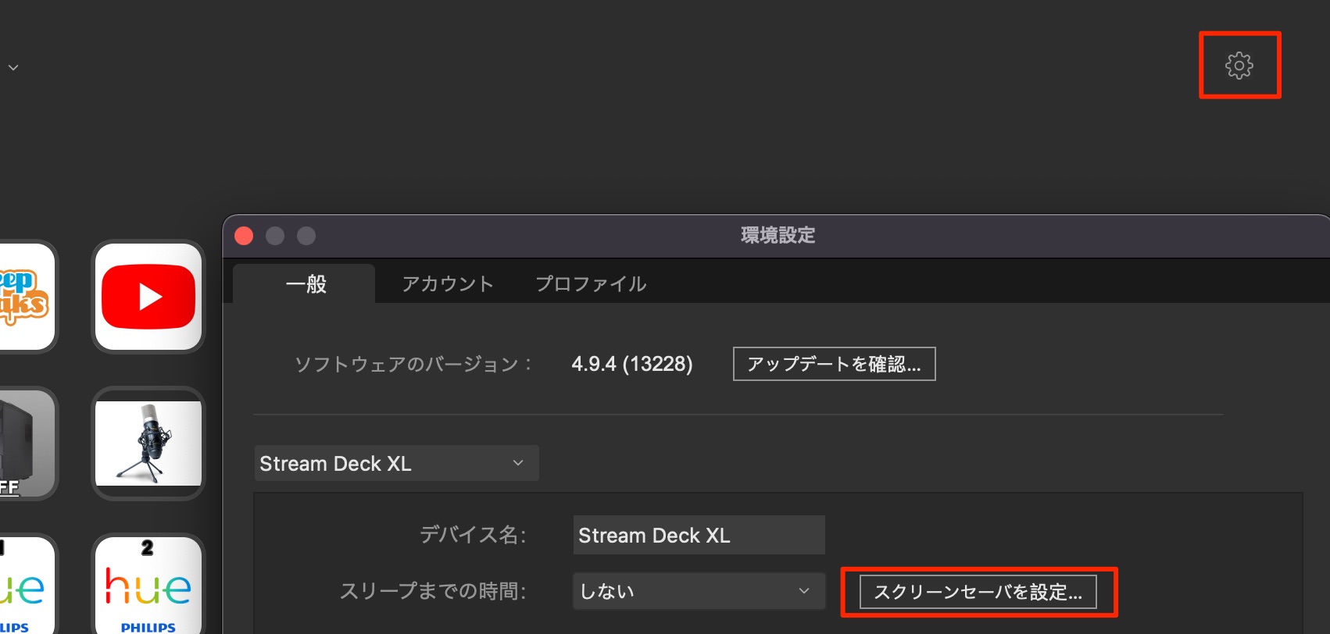Switch to the プロファイル tab
The image size is (1330, 634).
[x=591, y=283]
